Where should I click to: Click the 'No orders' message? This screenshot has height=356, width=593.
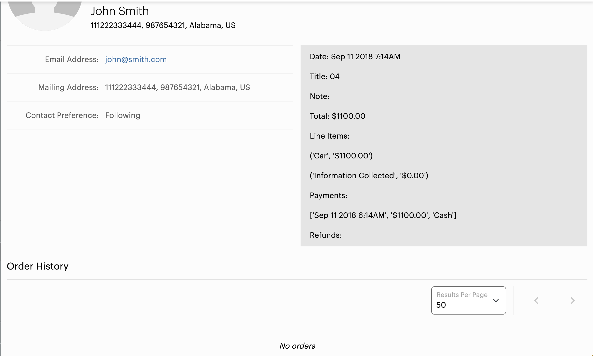point(297,346)
